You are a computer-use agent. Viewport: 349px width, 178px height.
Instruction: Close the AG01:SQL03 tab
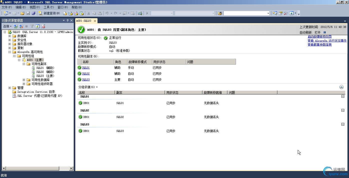coord(95,21)
